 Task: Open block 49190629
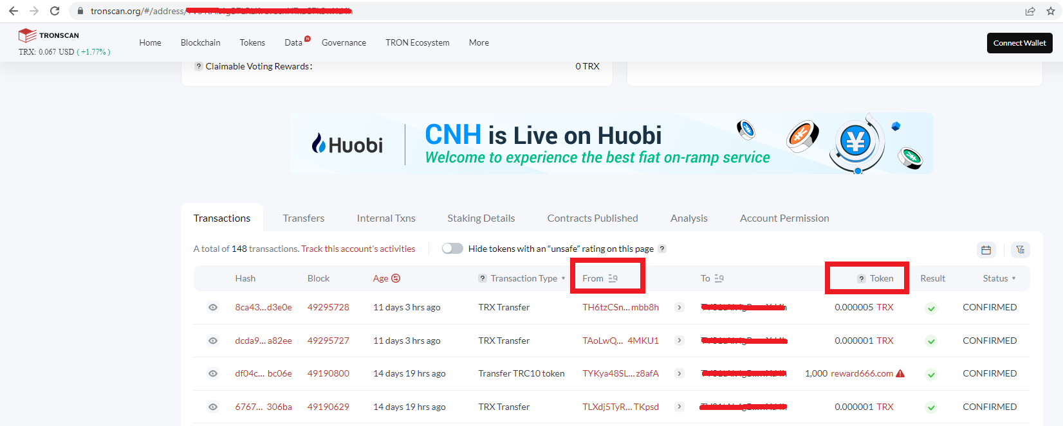pos(328,407)
